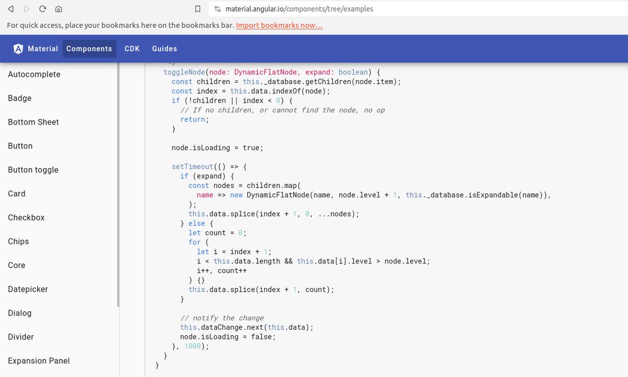Click the 'i++, count++' code line
The image size is (628, 377).
point(222,271)
